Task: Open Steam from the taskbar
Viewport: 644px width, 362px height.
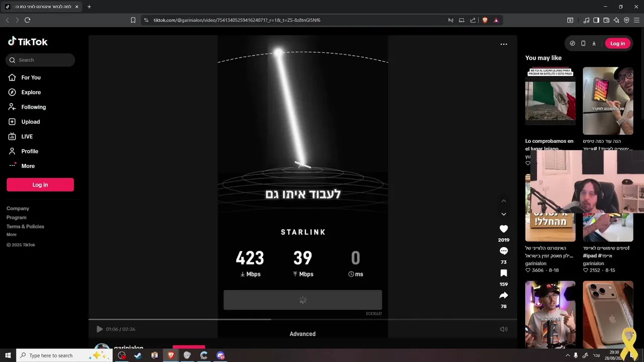Action: click(x=138, y=355)
